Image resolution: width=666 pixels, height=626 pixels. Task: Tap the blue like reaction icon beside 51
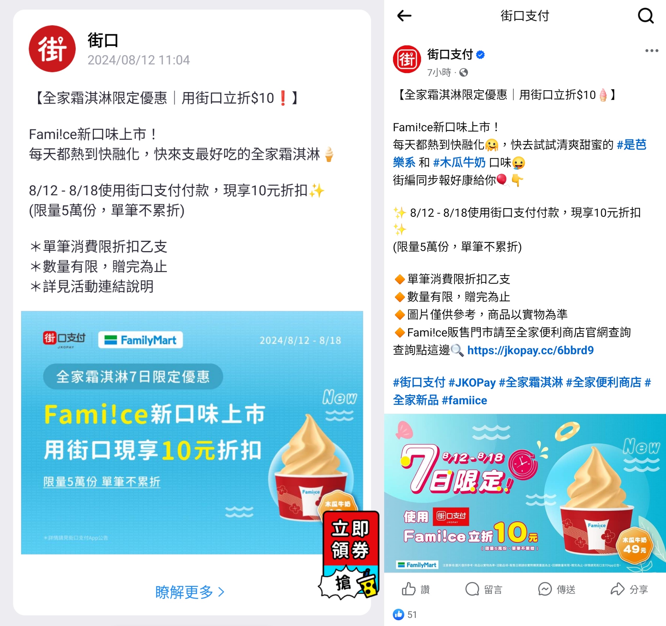pyautogui.click(x=398, y=614)
